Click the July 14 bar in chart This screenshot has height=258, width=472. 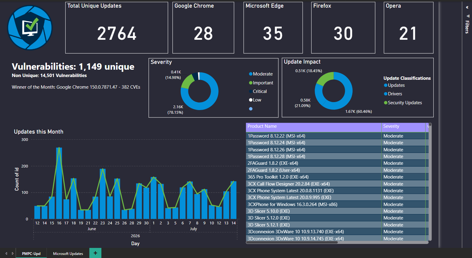pos(233,200)
